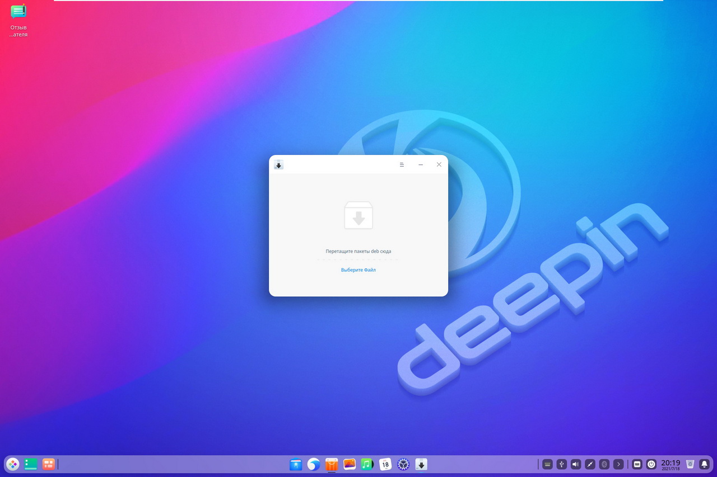Open the Deepin launcher
Viewport: 717px width, 477px height.
pos(12,464)
